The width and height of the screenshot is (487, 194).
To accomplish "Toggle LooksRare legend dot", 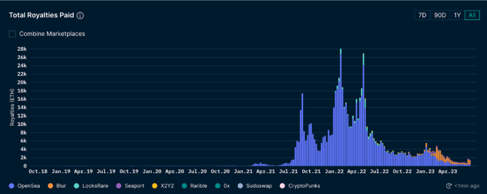I will tap(79, 185).
